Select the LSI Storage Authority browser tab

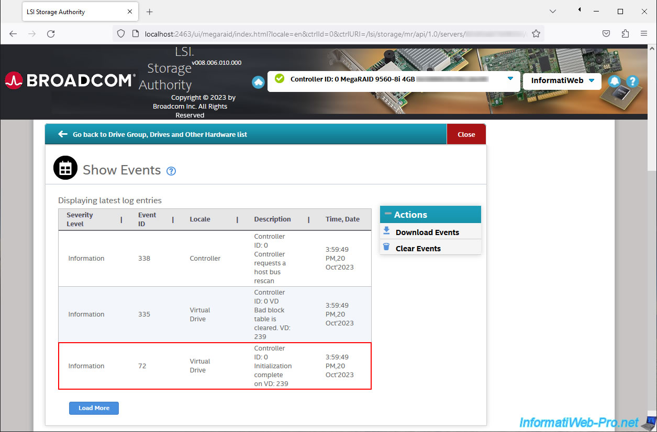pyautogui.click(x=80, y=11)
